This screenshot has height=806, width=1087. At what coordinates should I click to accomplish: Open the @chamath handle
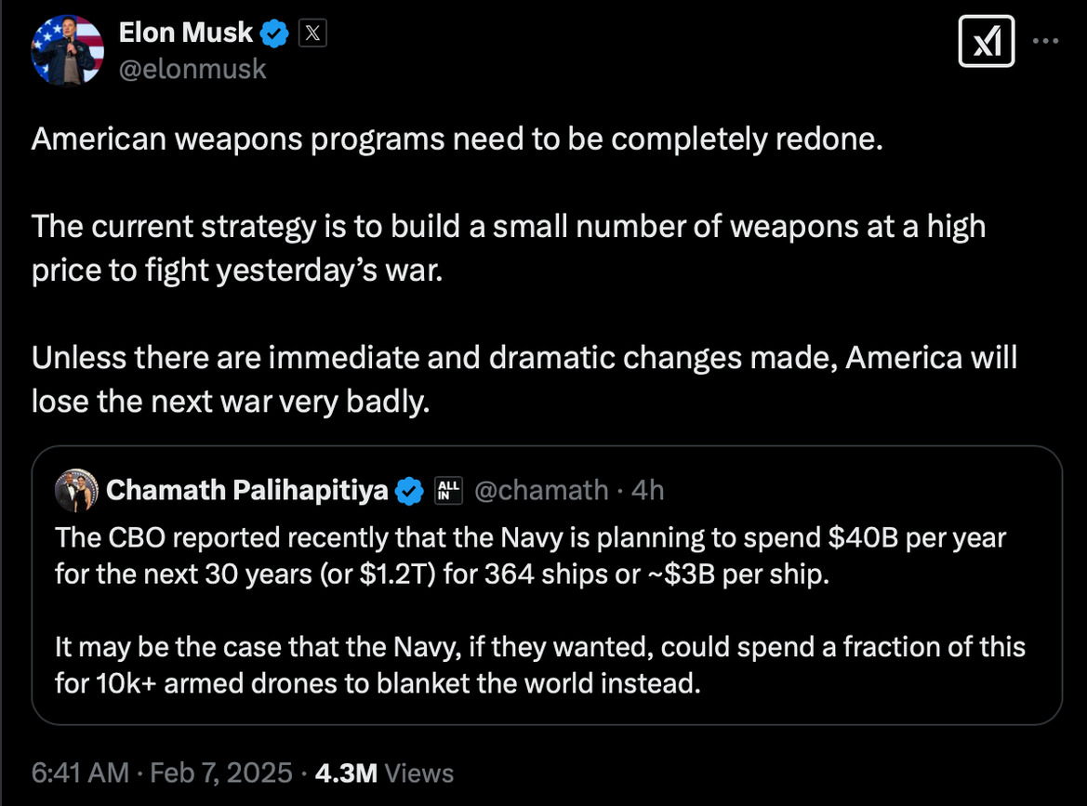[x=541, y=490]
